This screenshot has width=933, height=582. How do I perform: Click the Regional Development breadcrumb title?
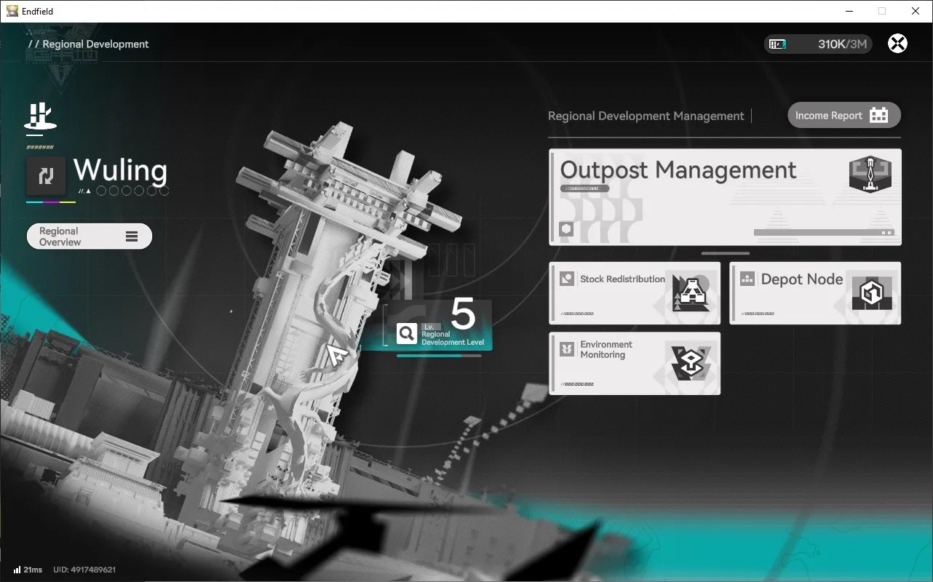(x=95, y=44)
